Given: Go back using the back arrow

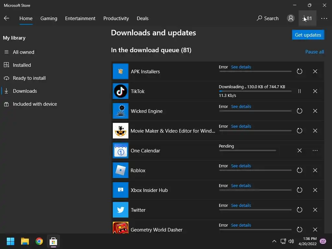Looking at the screenshot, I should 6,18.
